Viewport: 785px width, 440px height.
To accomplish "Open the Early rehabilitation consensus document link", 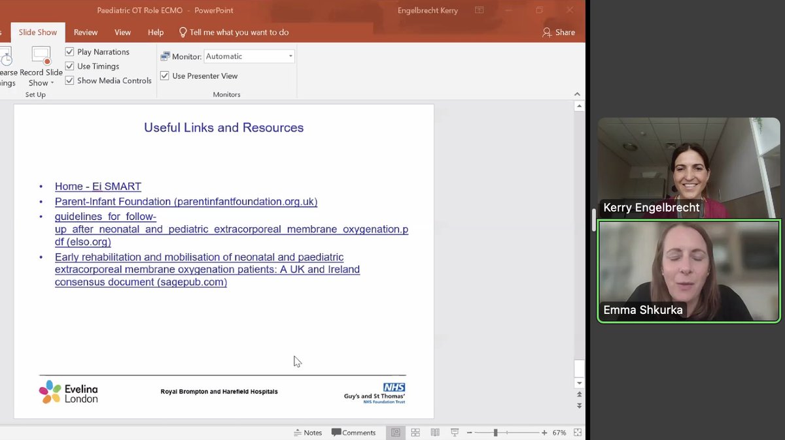I will tap(207, 270).
